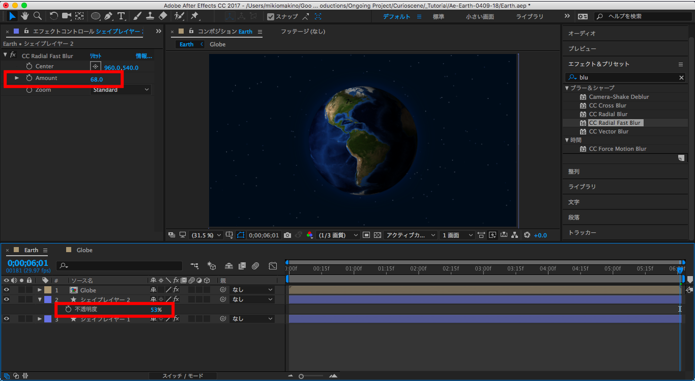Select the 小さい画面 workspace
The width and height of the screenshot is (695, 381).
(480, 17)
